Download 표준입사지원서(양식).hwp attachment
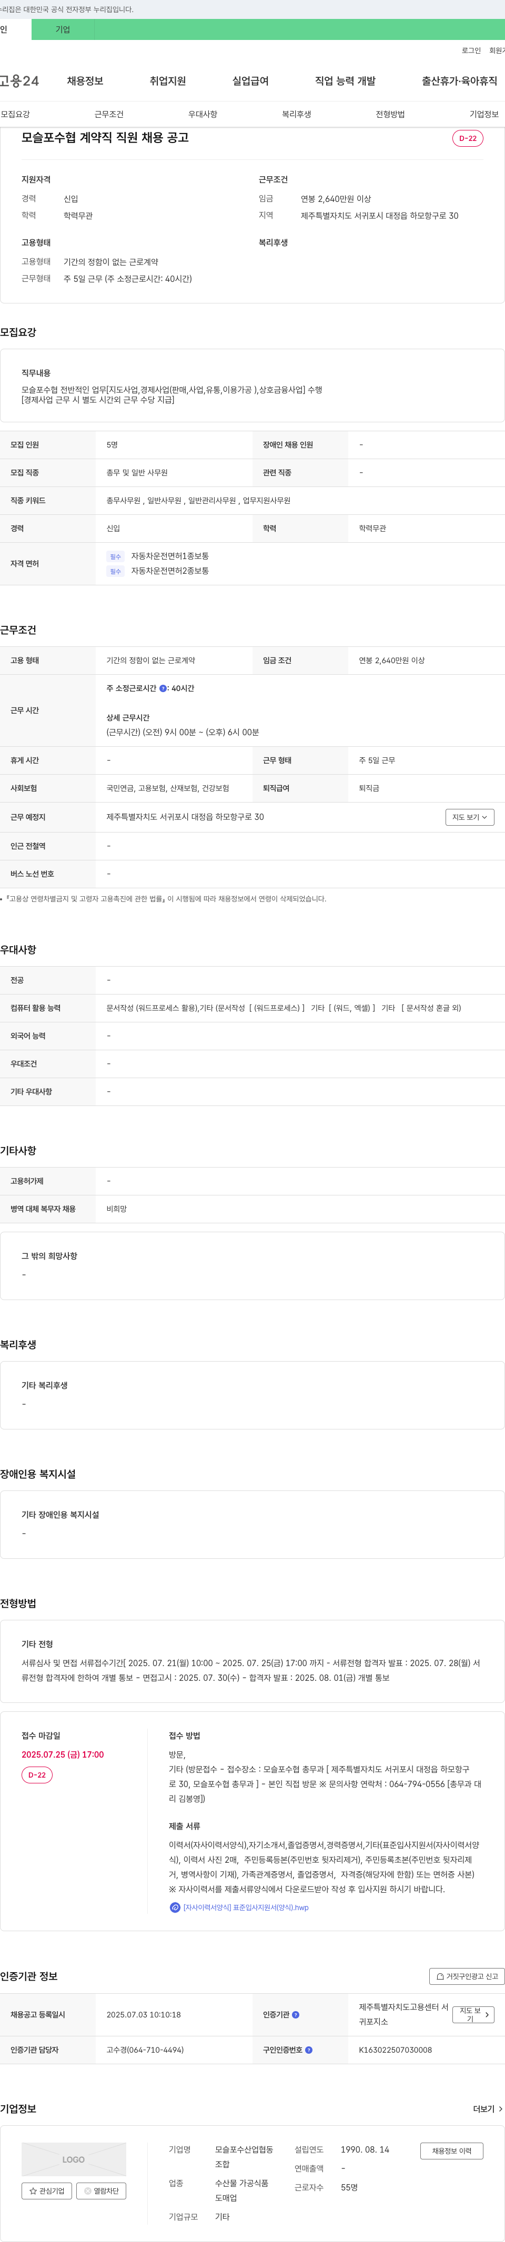Screen dimensions: 505x2242 pyautogui.click(x=246, y=1907)
